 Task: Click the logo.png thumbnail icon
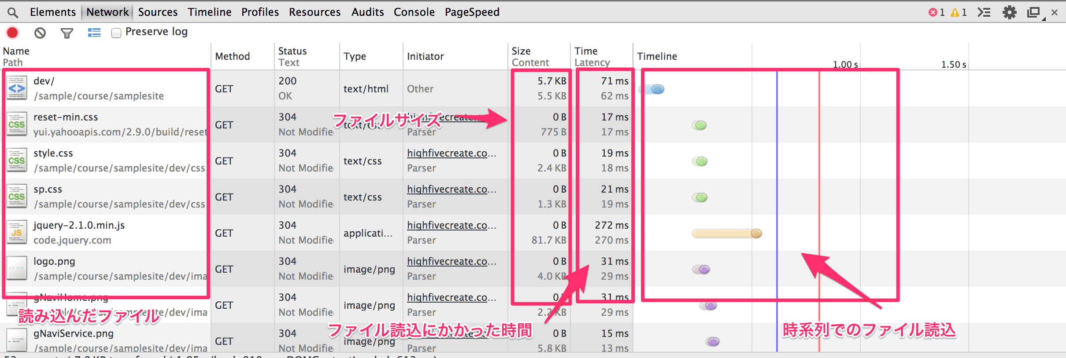pyautogui.click(x=17, y=268)
